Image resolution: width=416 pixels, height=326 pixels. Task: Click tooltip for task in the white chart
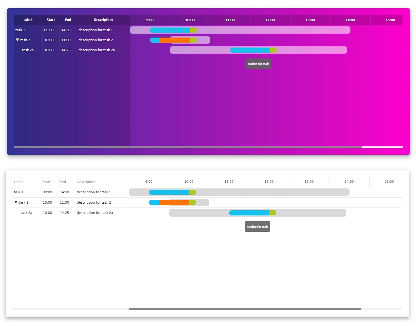click(x=257, y=226)
